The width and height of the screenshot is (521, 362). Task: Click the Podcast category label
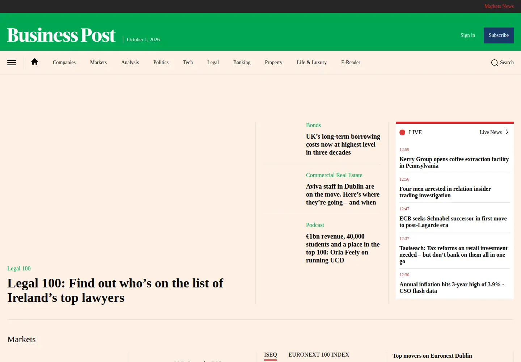coord(315,225)
